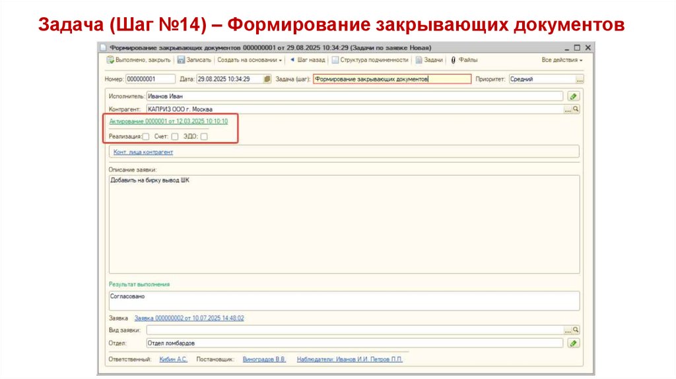This screenshot has width=676, height=379.
Task: Click the Номер input field
Action: (x=151, y=79)
